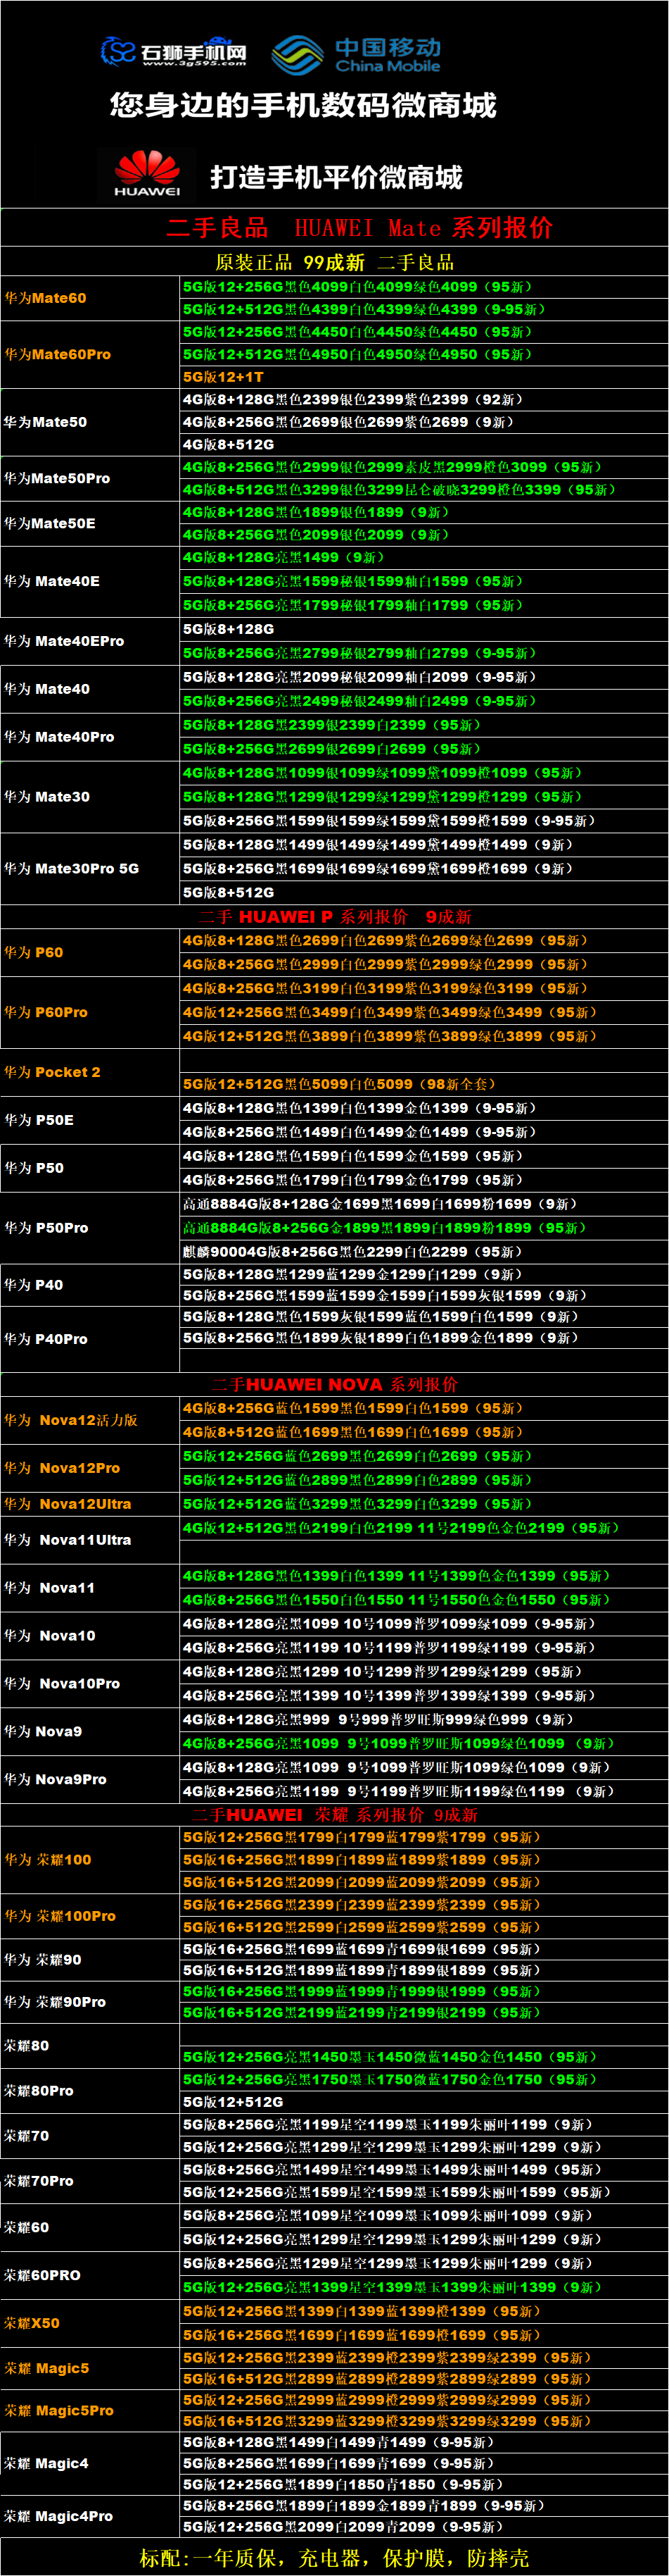Select the 荣耀 Magic4 model label
669x2576 pixels.
coord(47,2463)
